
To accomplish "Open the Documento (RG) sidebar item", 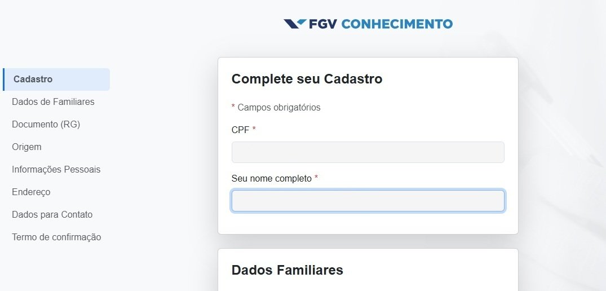I will (x=46, y=125).
